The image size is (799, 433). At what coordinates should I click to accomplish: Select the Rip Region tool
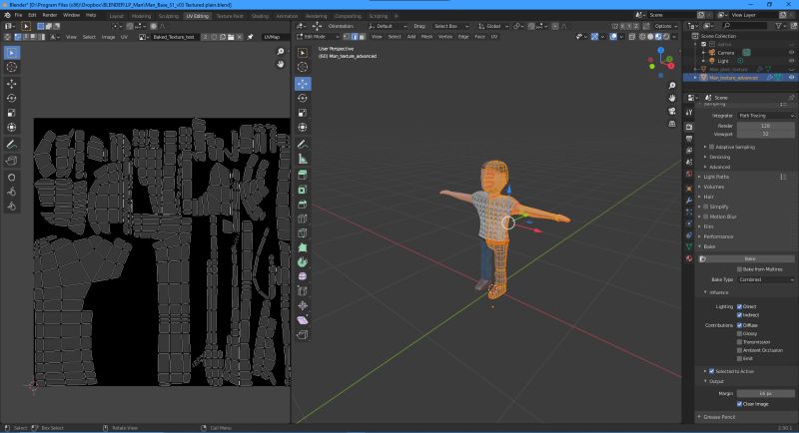click(303, 335)
